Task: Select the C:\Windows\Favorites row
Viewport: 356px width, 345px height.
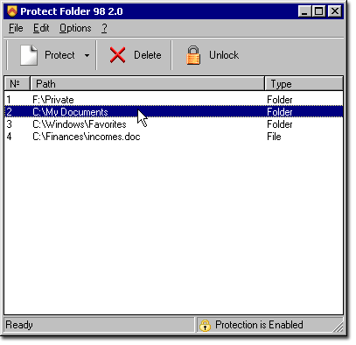Action: [174, 124]
